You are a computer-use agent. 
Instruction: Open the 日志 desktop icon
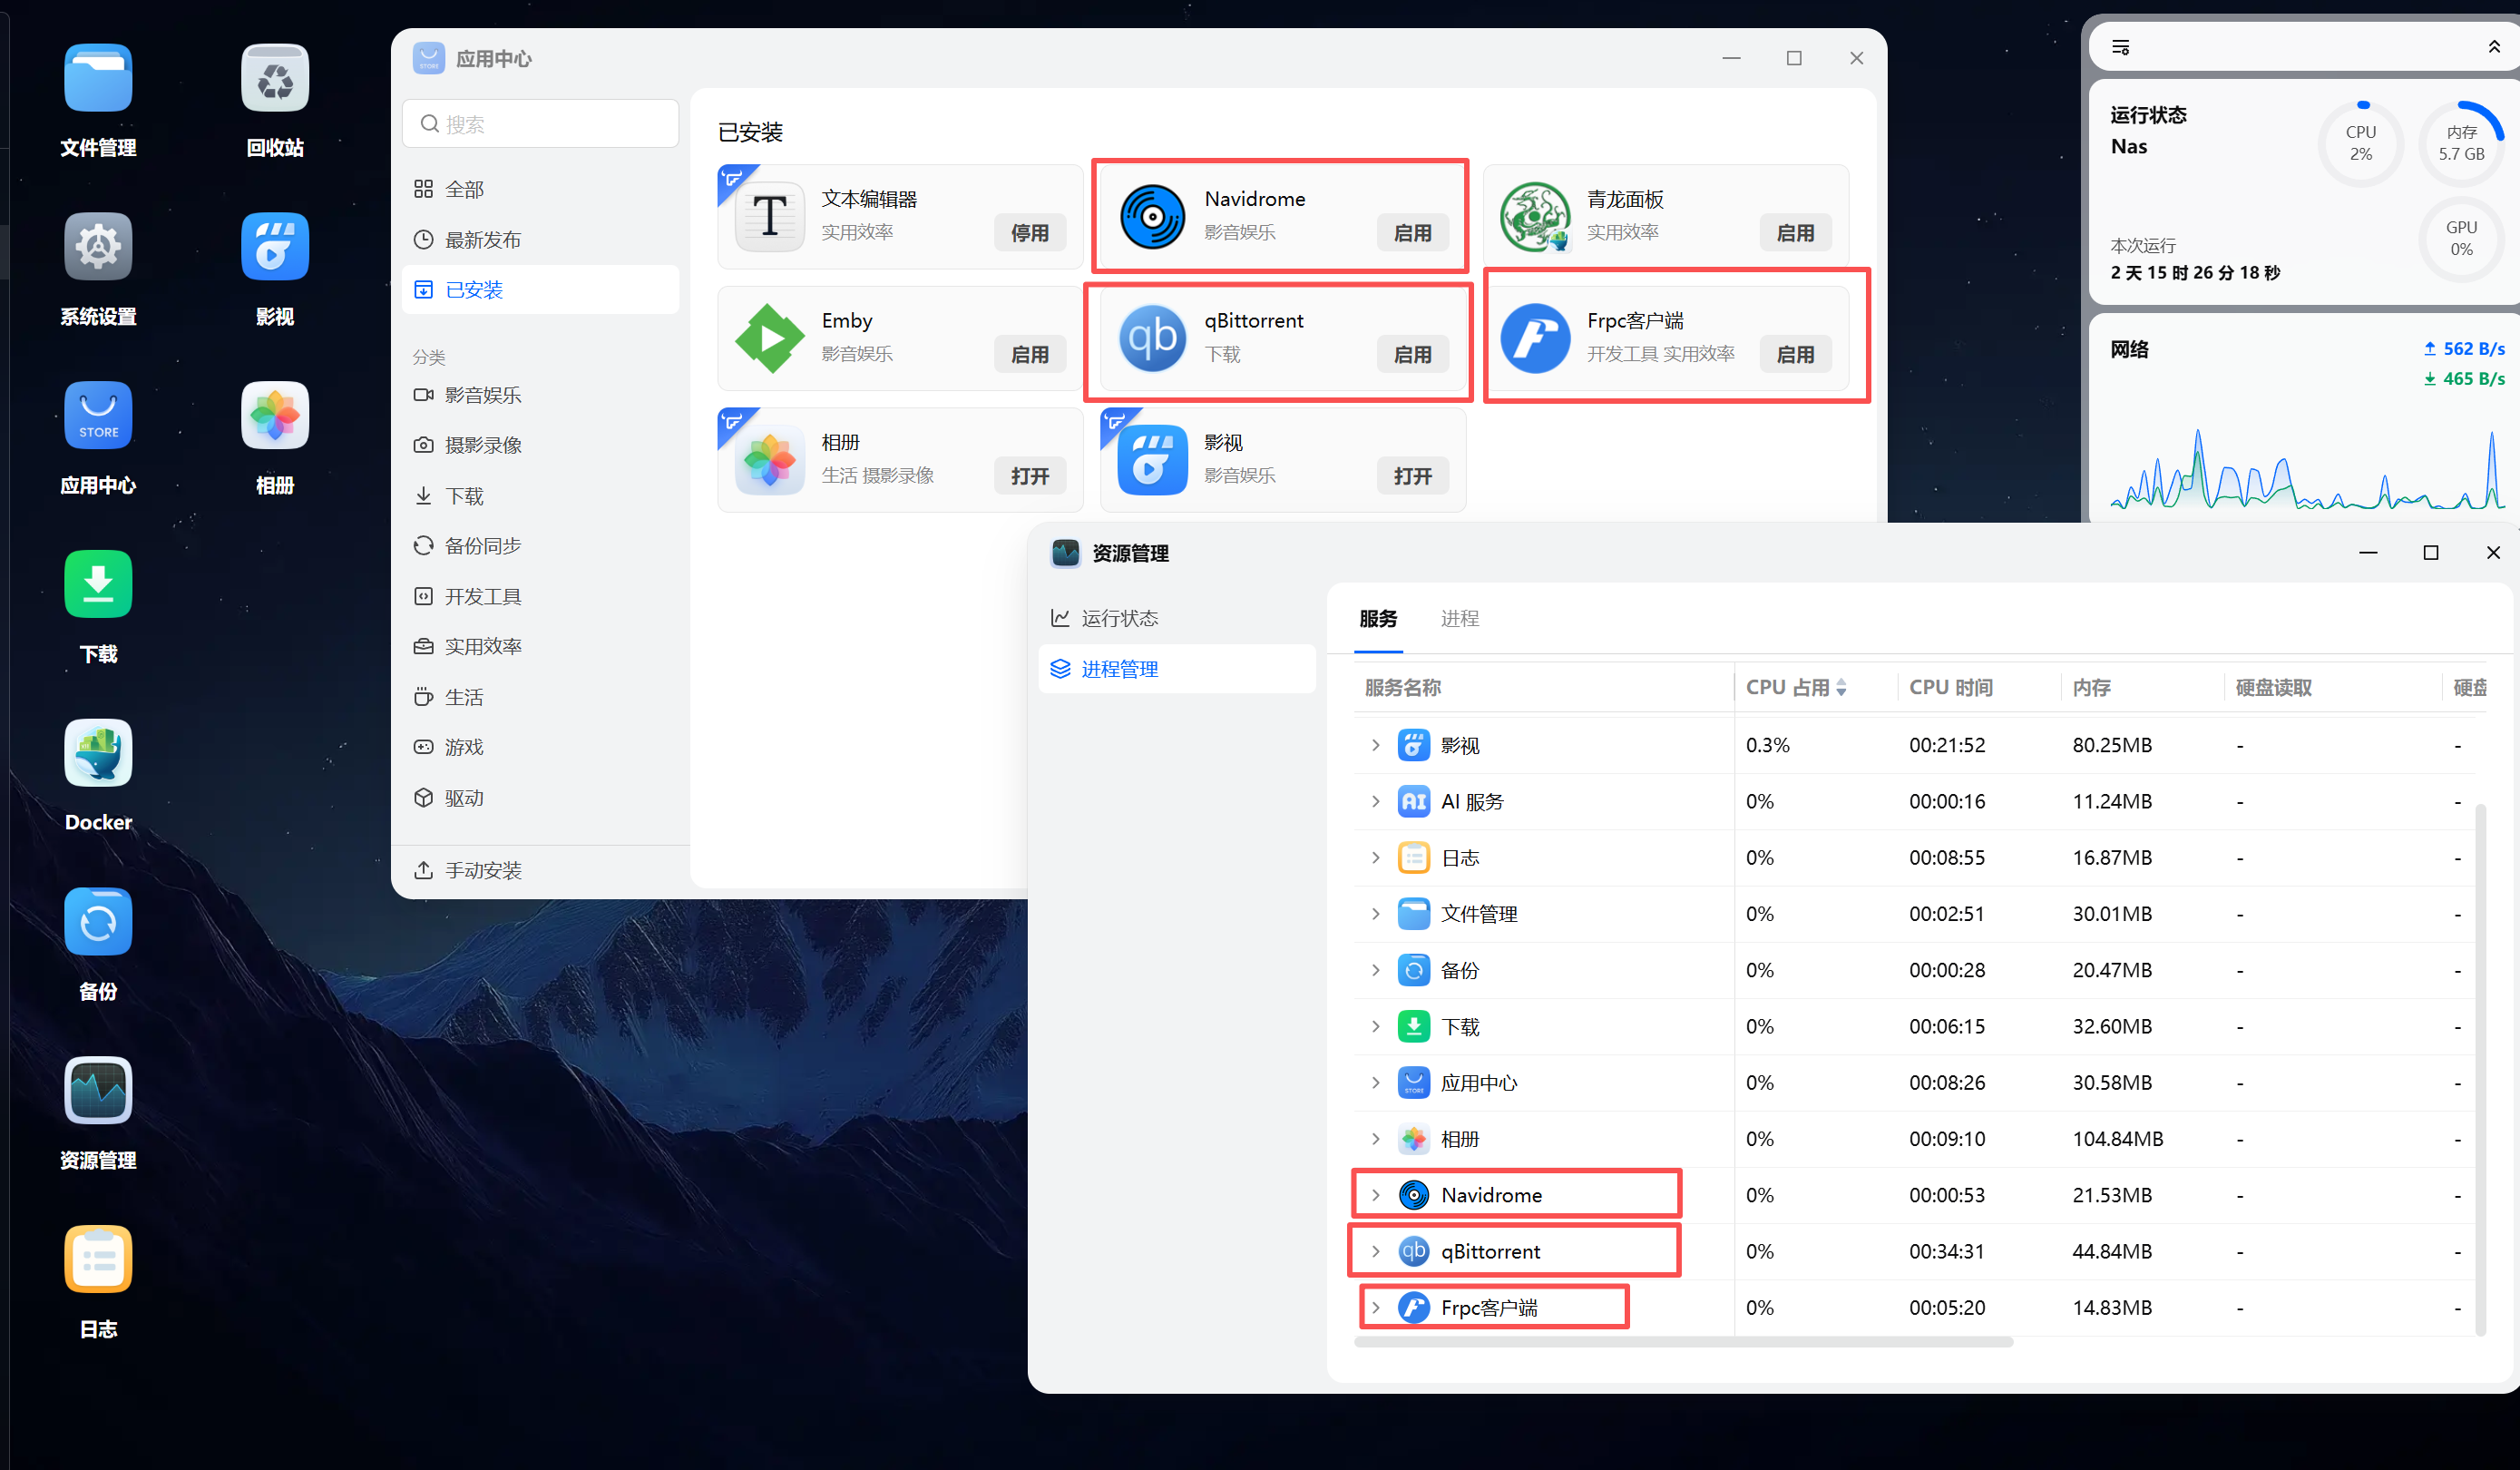(x=98, y=1259)
